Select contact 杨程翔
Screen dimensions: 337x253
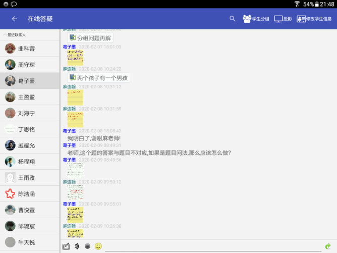coord(30,162)
